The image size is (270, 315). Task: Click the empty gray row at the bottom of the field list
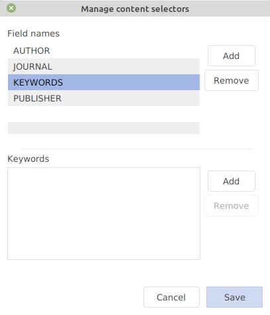tap(103, 128)
